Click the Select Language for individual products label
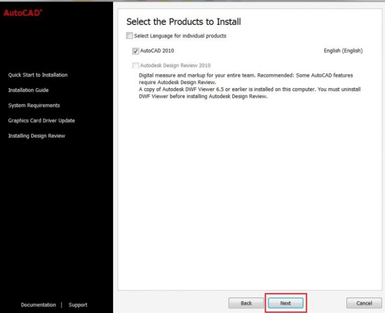Screen dimensions: 385x313 [180, 36]
